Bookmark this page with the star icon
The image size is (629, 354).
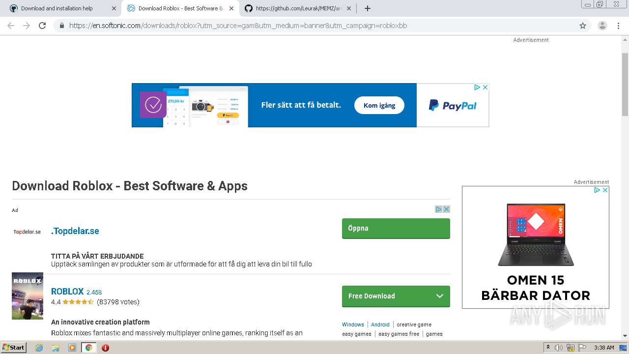[x=583, y=26]
